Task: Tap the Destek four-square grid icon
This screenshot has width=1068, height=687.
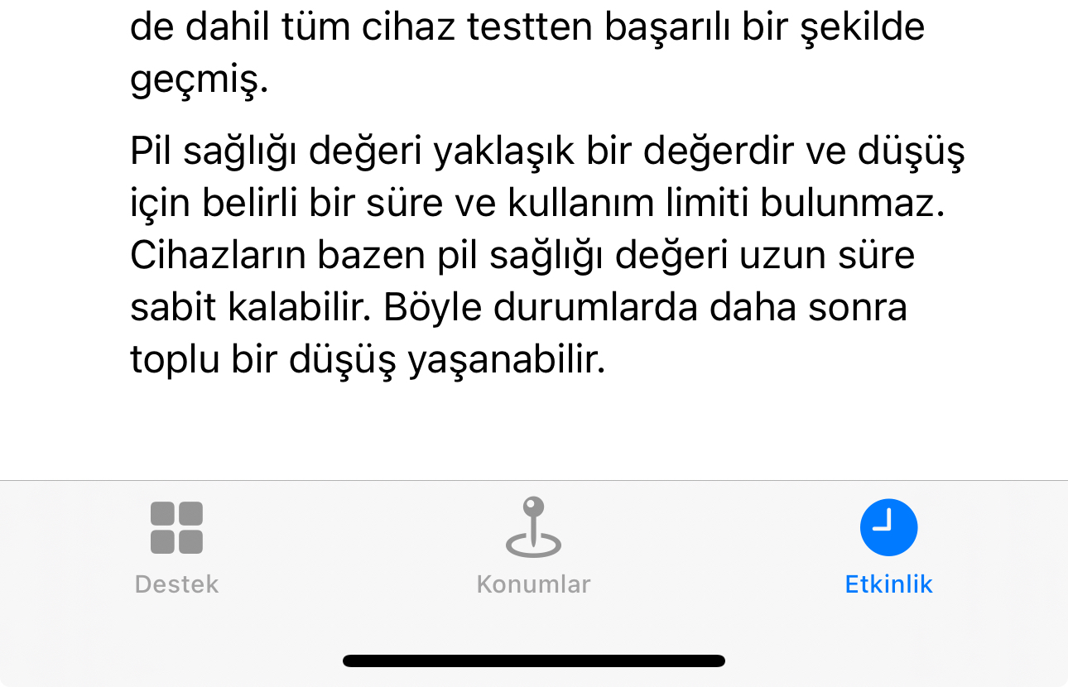Action: [x=176, y=528]
